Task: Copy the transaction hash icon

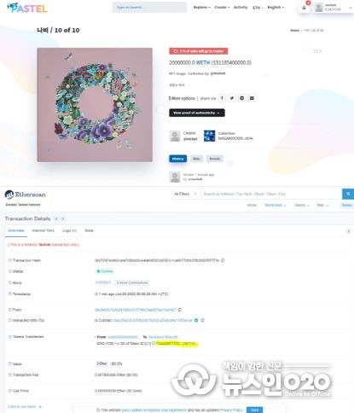Action: pos(223,260)
